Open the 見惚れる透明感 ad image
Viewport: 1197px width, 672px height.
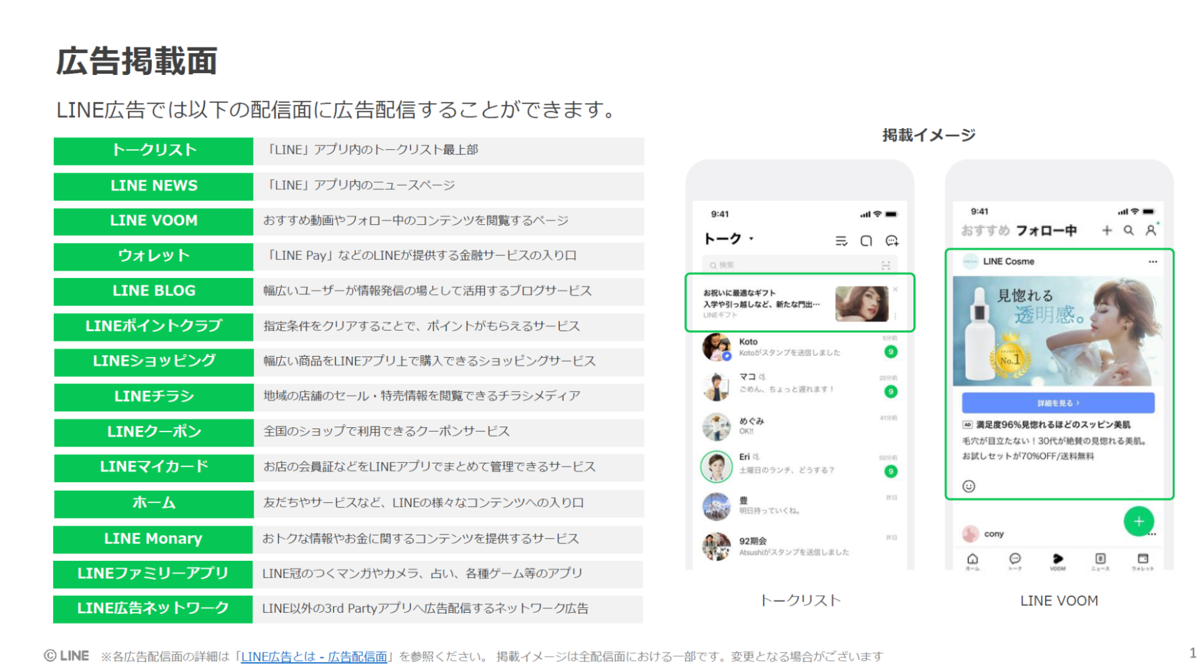(x=1058, y=331)
